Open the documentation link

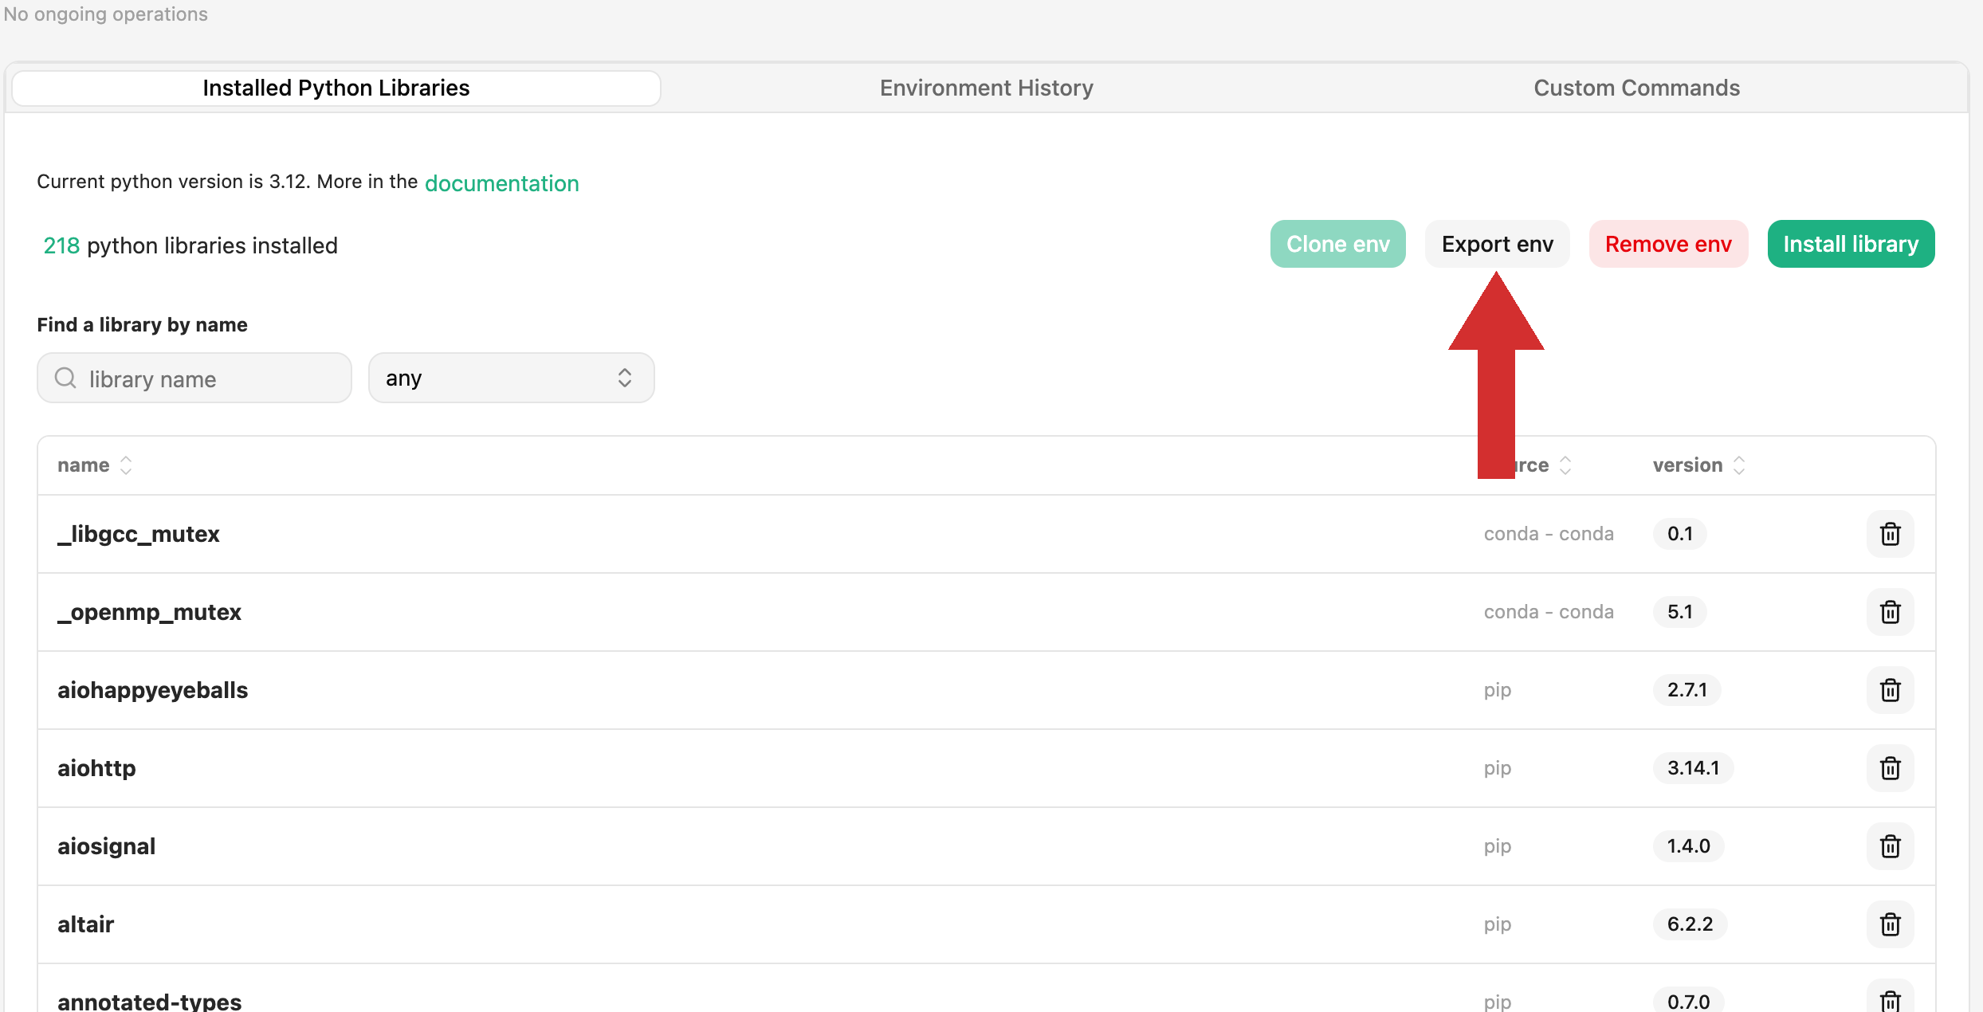pos(502,183)
